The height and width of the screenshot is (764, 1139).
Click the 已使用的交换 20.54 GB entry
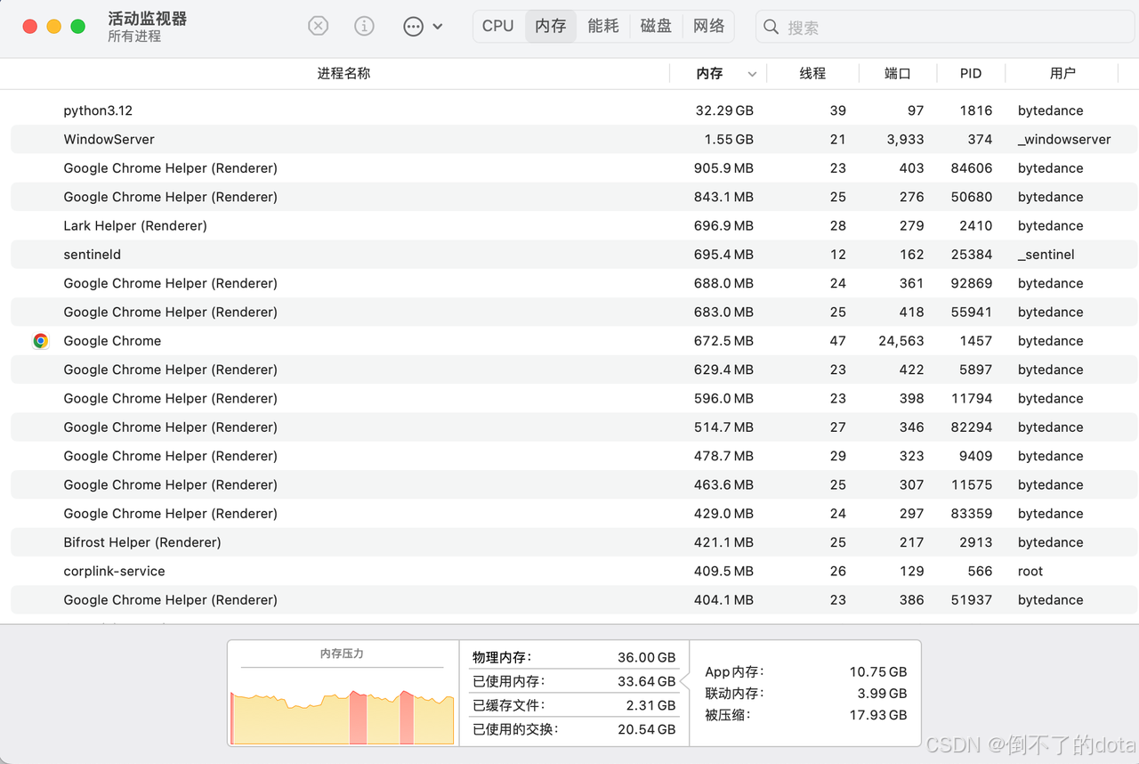pyautogui.click(x=574, y=729)
